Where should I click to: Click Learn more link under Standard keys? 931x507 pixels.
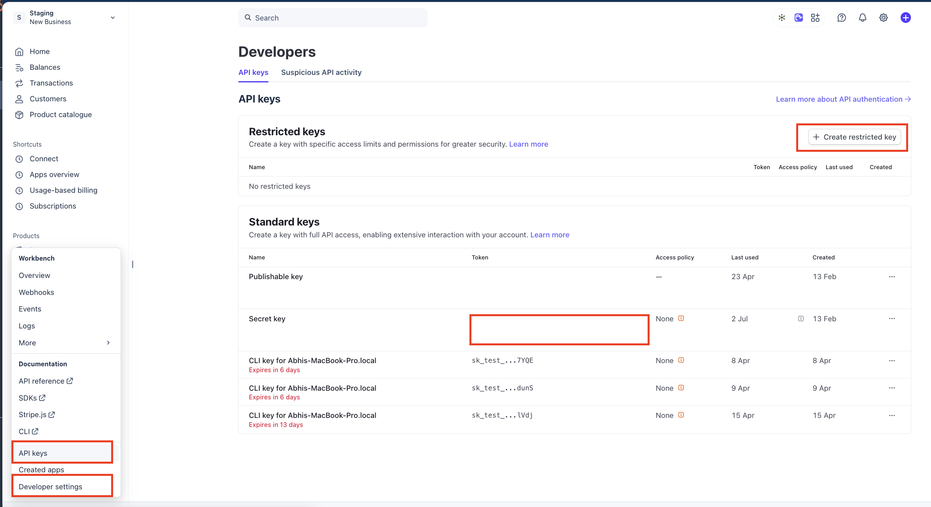click(x=549, y=235)
